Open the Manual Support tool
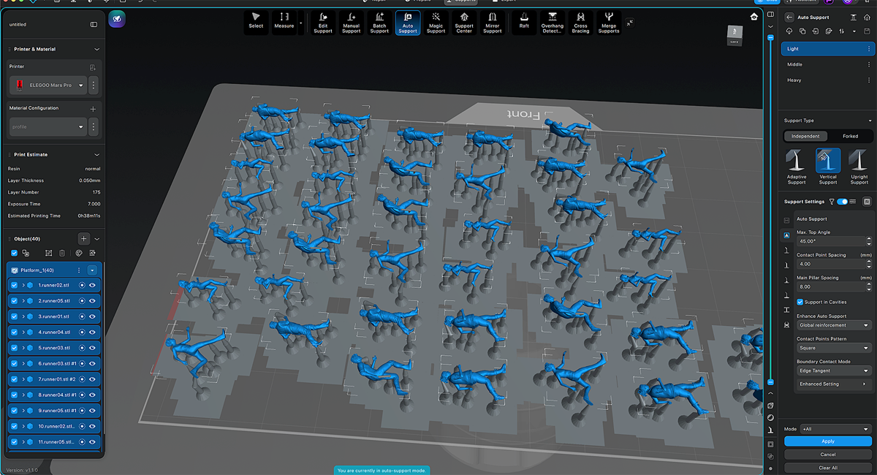The height and width of the screenshot is (475, 877). (x=351, y=23)
